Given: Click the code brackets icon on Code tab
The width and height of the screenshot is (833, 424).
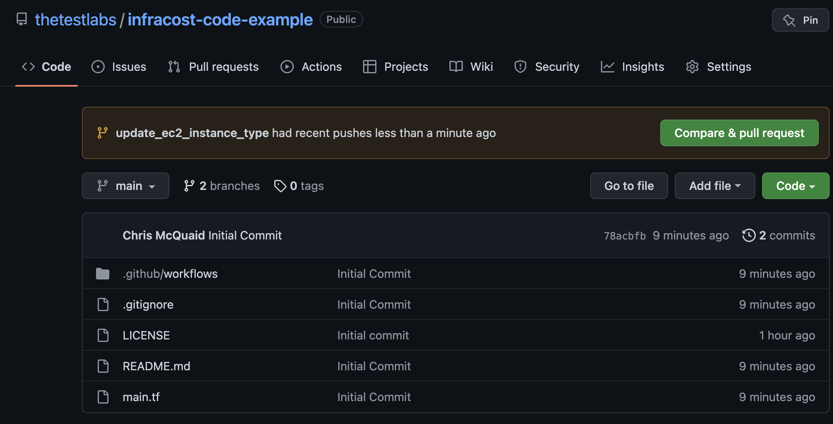Looking at the screenshot, I should coord(28,67).
